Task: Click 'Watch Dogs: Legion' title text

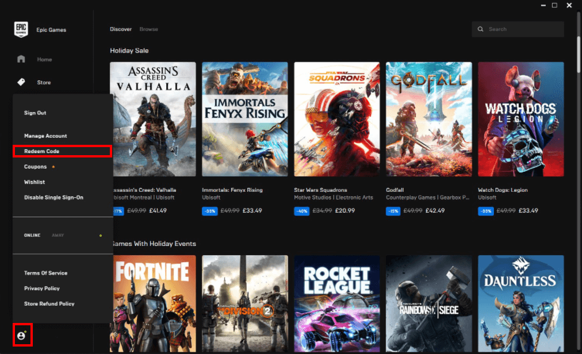Action: [503, 190]
